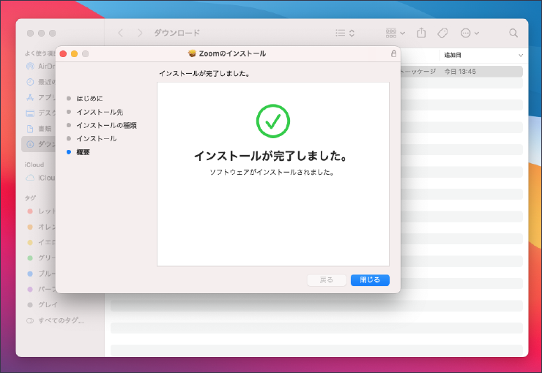The width and height of the screenshot is (542, 373).
Task: Select the green tag in Finder sidebar
Action: (40, 257)
